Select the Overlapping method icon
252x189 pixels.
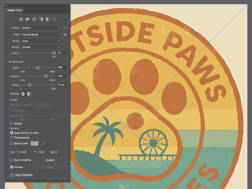click(29, 94)
